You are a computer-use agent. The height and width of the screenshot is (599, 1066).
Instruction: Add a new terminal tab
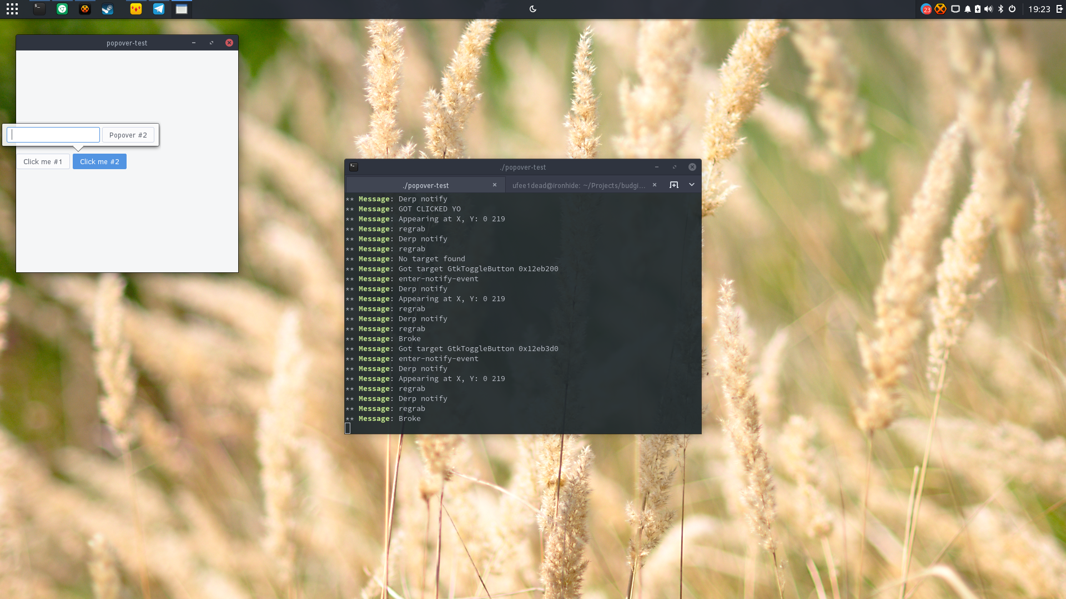pyautogui.click(x=674, y=185)
